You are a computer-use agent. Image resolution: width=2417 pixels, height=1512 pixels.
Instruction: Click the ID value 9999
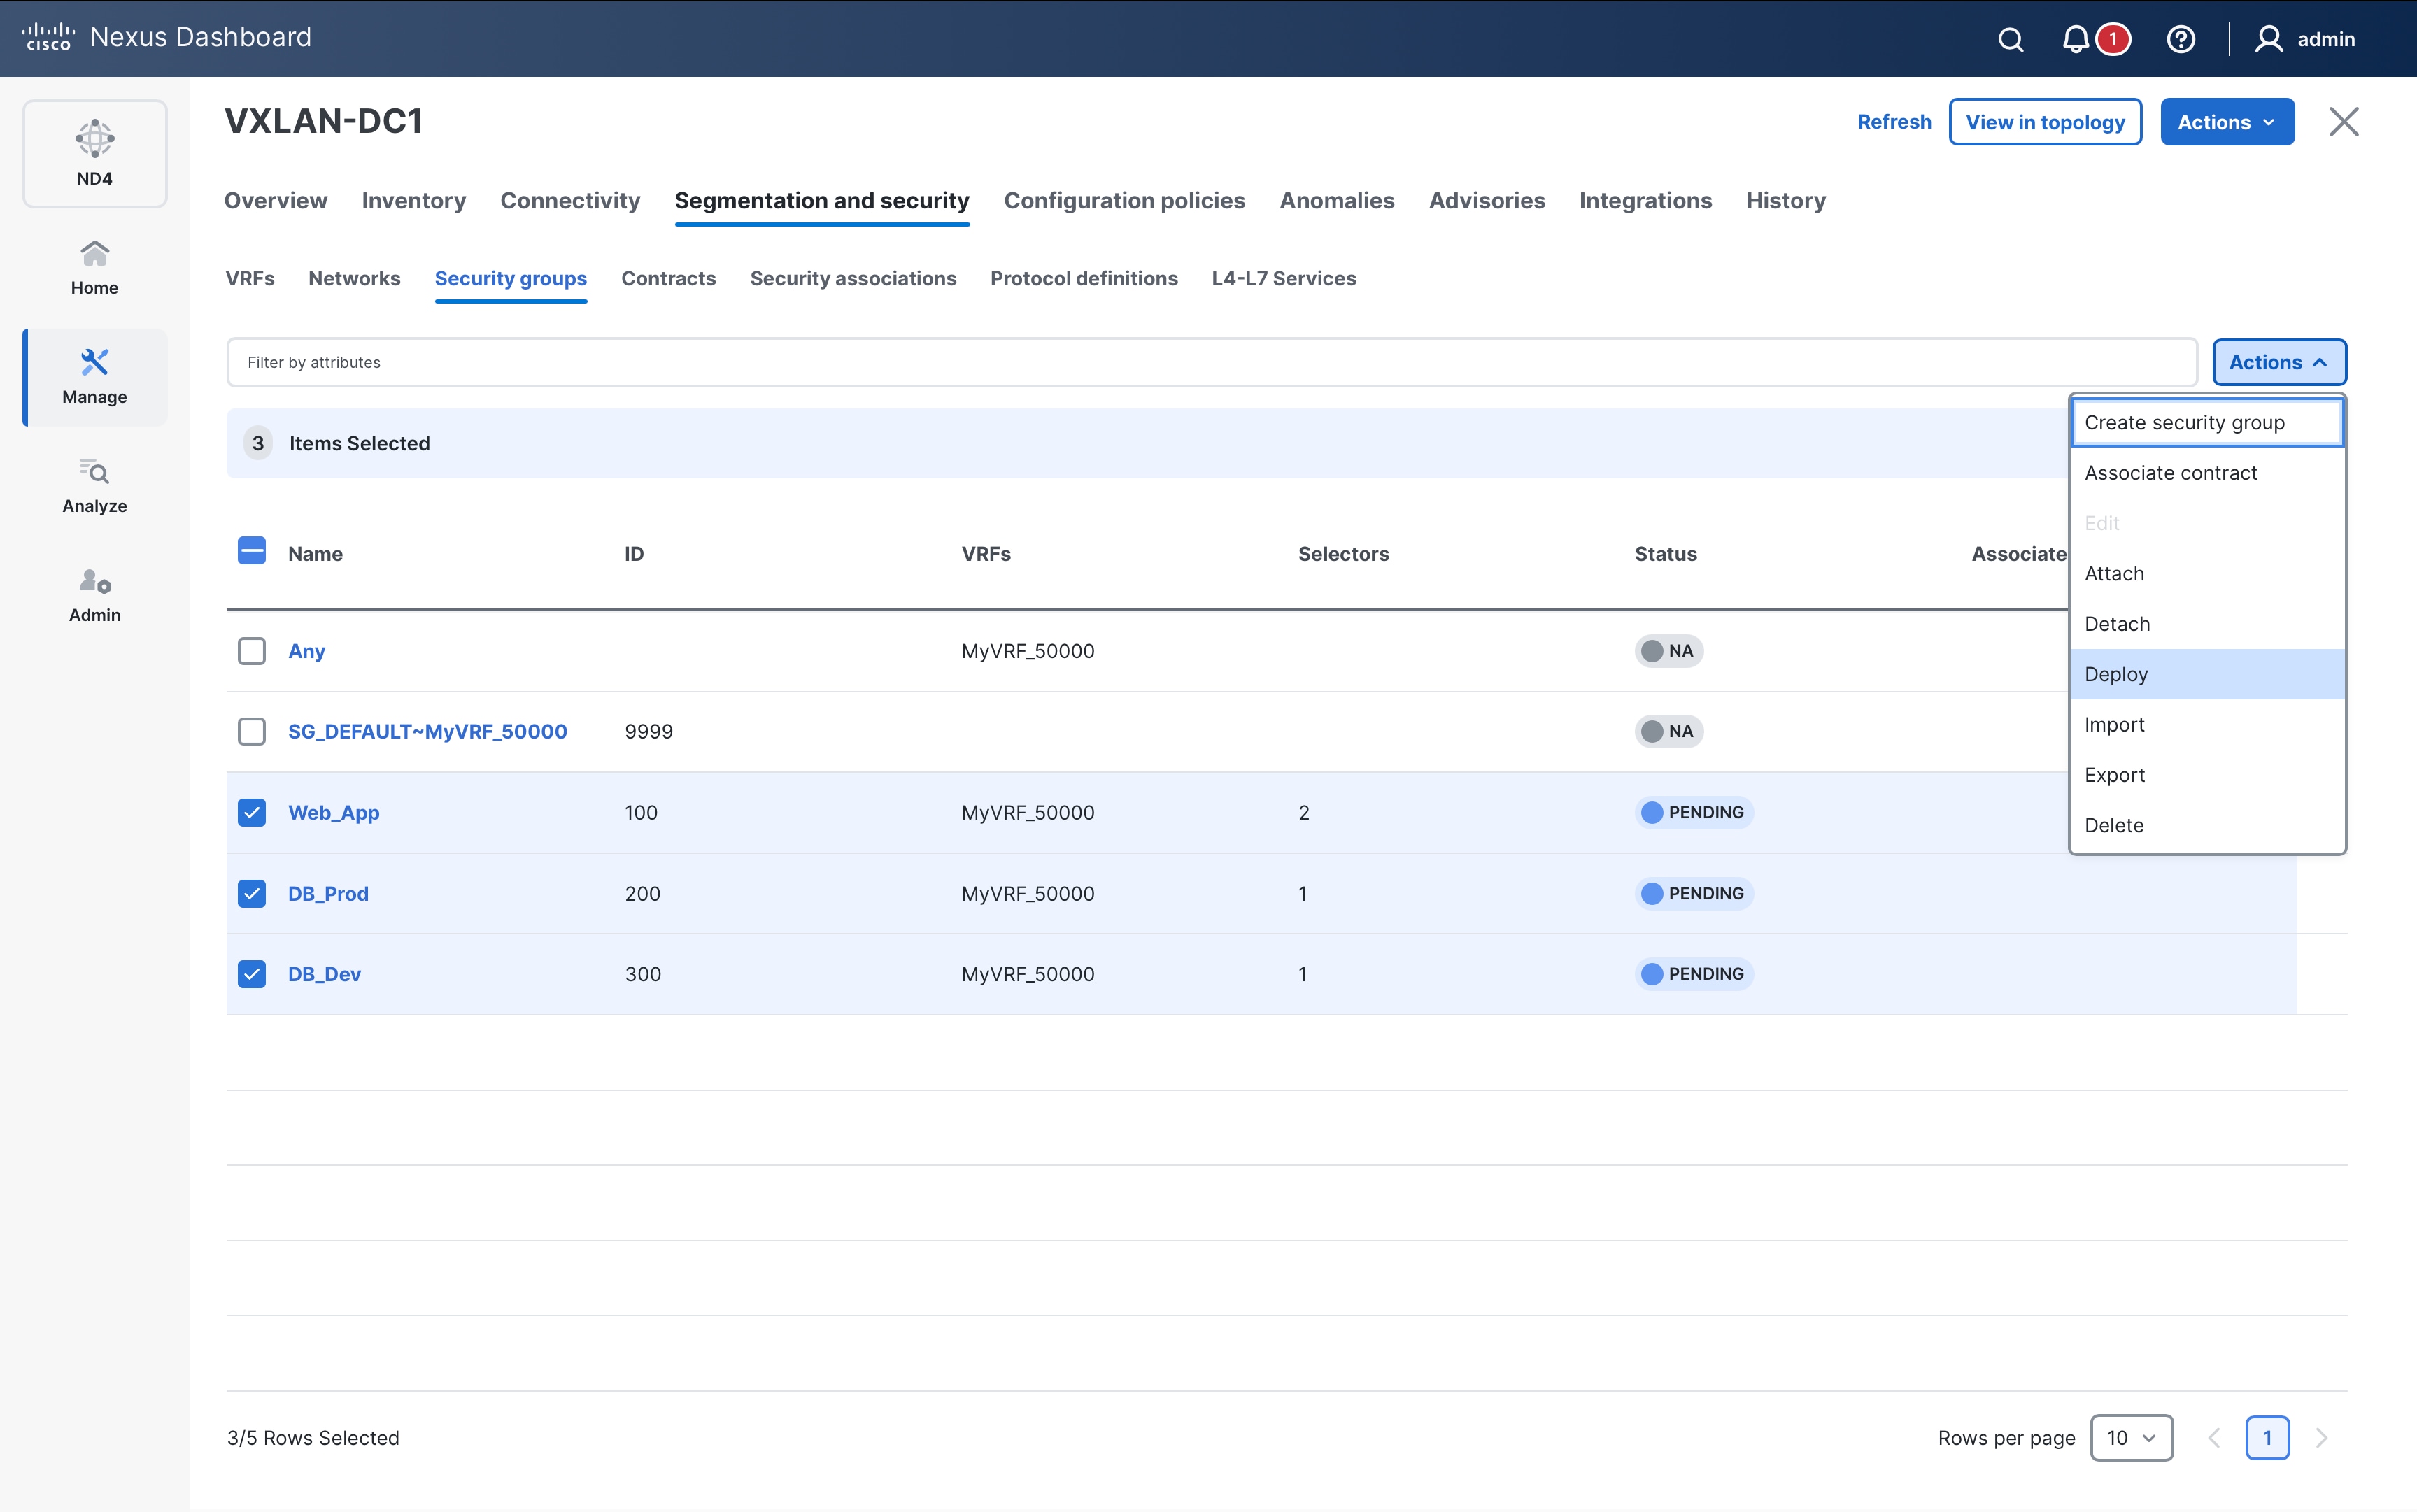[649, 731]
